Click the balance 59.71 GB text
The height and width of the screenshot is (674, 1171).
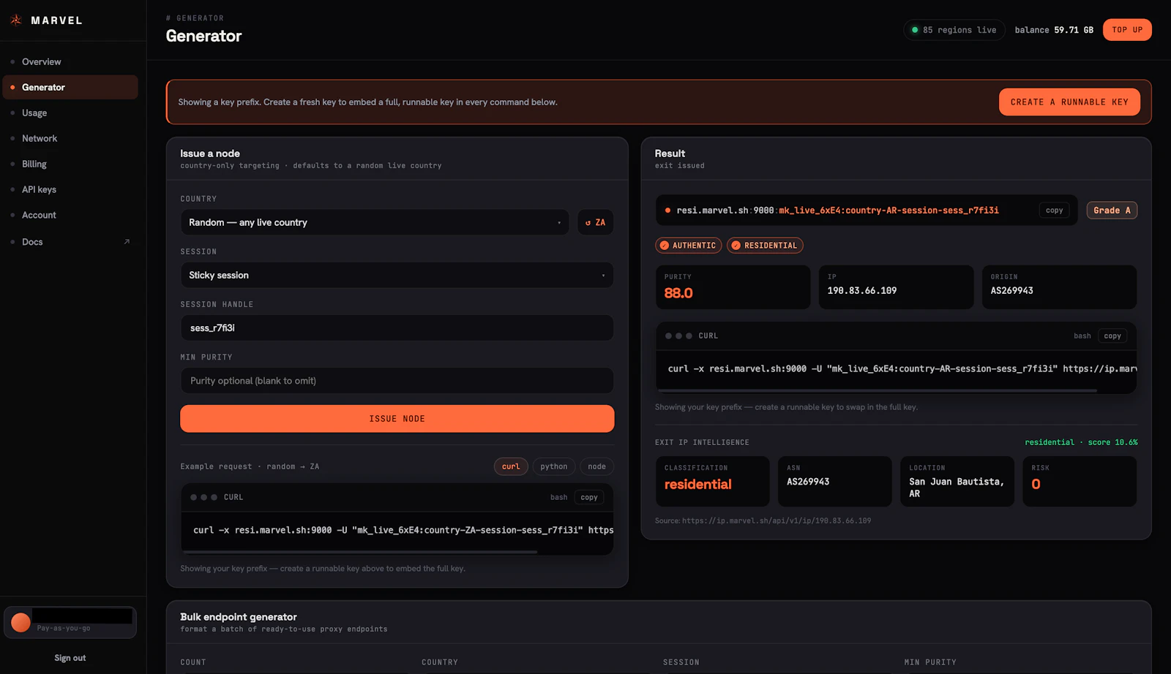coord(1054,30)
